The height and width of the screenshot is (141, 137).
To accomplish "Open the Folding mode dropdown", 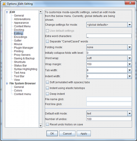I will coord(109,47).
